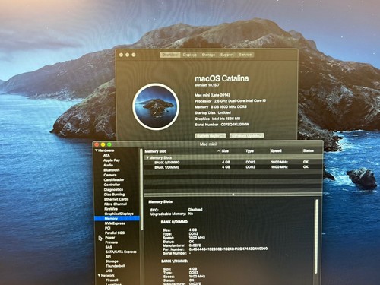Close the Mac mini System Information window
The image size is (380, 285).
pyautogui.click(x=97, y=144)
